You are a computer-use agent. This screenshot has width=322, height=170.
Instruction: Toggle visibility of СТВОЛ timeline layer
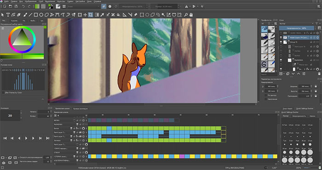77,153
